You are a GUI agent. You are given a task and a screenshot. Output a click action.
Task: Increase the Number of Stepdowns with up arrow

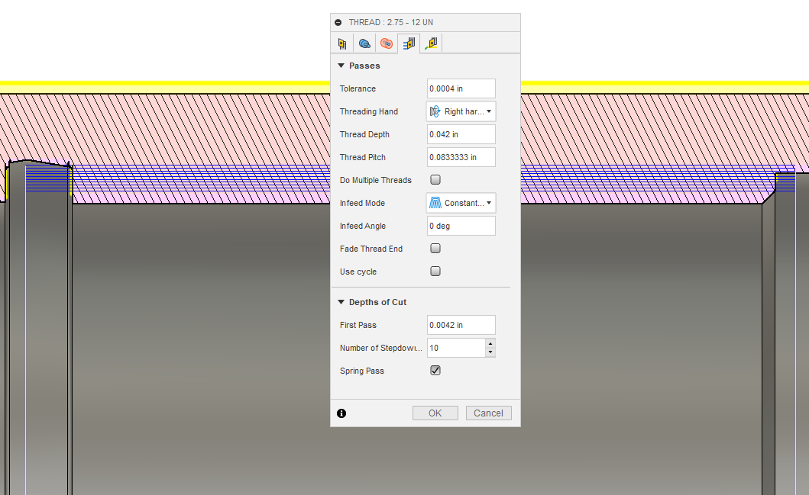coord(490,343)
